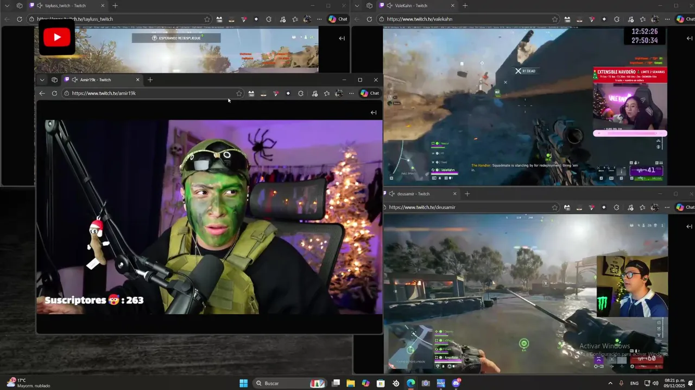
Task: Expand tab search chevron in Amir19k window
Action: (x=42, y=80)
